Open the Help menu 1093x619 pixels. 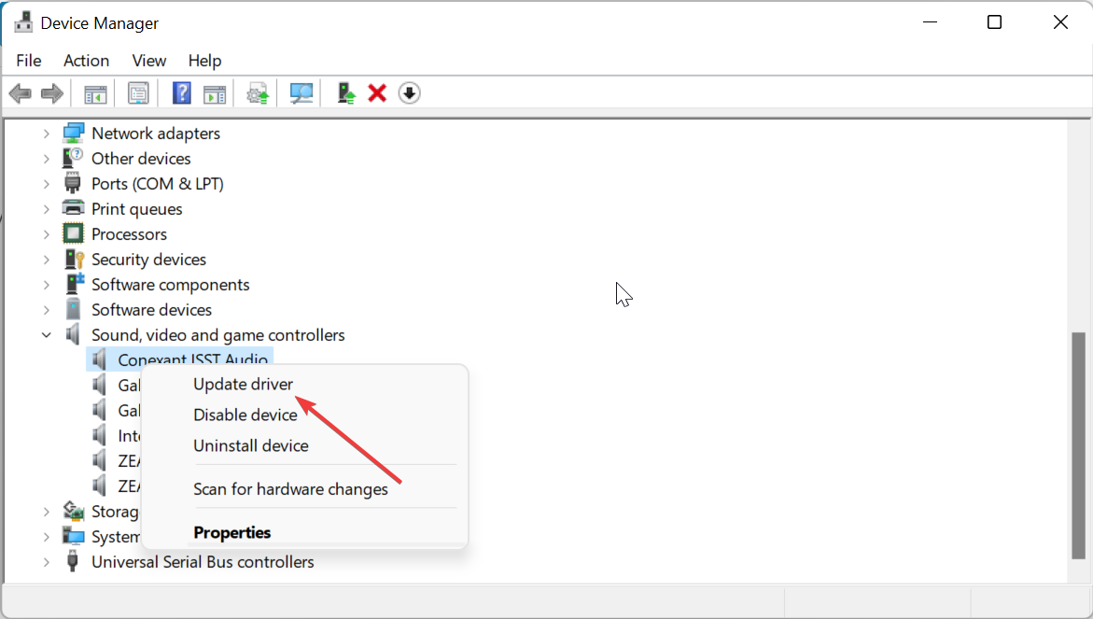point(205,61)
